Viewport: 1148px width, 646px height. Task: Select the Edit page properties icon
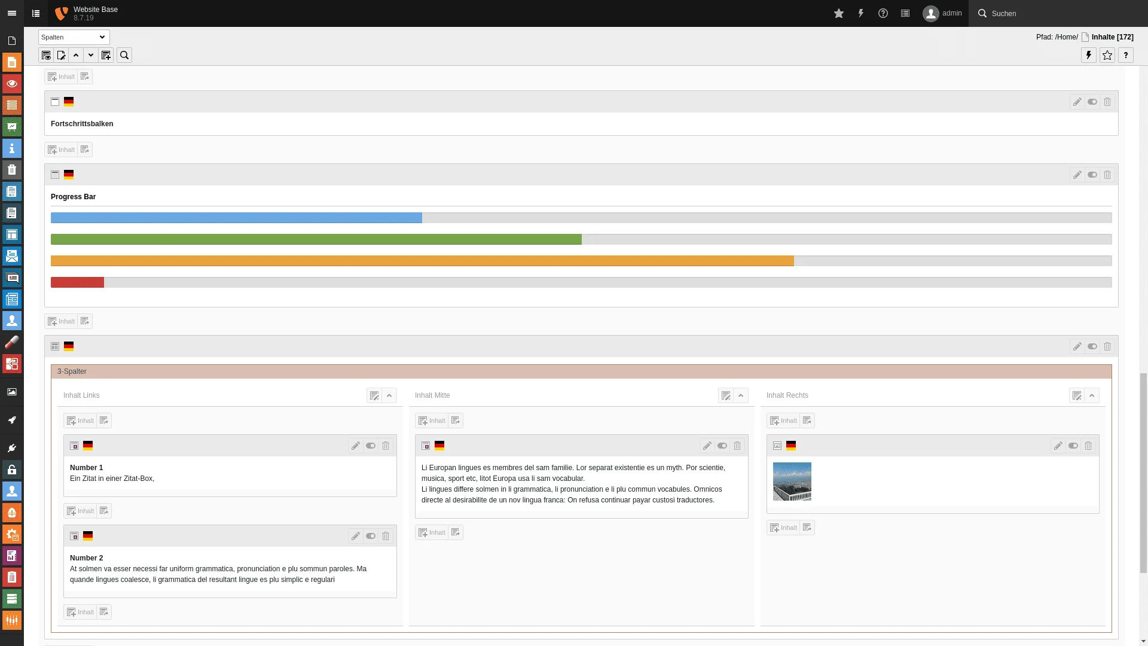61,54
